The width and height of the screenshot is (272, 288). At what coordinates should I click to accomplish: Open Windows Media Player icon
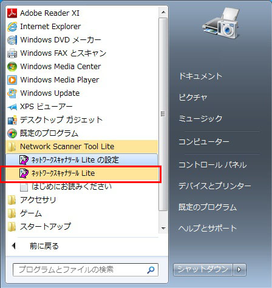coord(12,80)
